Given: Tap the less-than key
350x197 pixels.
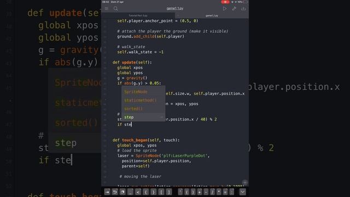Looking at the screenshot, I should [138, 192].
